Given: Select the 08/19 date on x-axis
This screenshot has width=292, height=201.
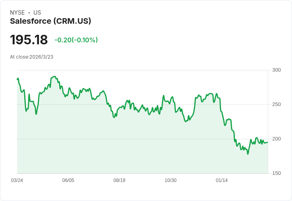Looking at the screenshot, I should [x=119, y=180].
